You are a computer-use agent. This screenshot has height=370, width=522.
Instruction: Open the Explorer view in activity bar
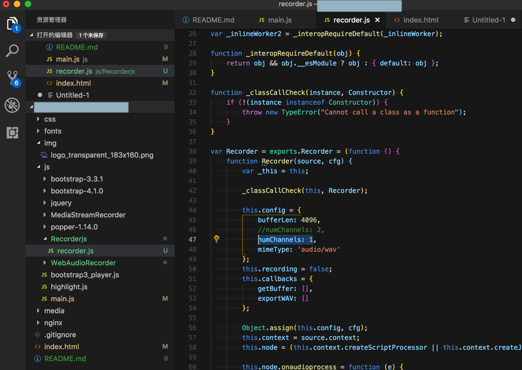(x=13, y=24)
